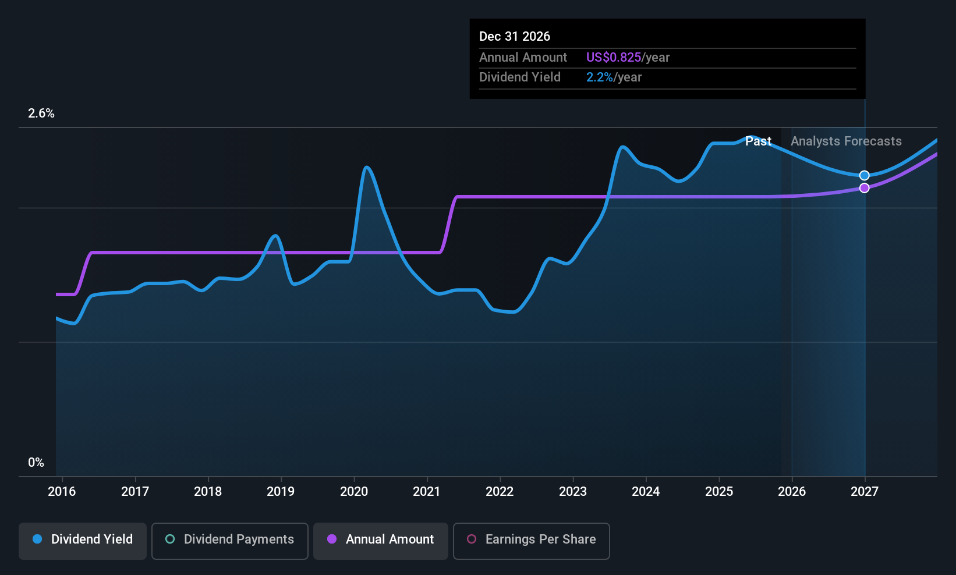Click the 2016 x-axis year label
Screen dimensions: 956x575
coord(62,492)
